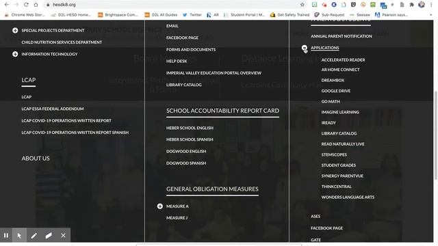Screen dimensions: 438x246
Task: Open the Stemscopes link
Action: [x=334, y=154]
